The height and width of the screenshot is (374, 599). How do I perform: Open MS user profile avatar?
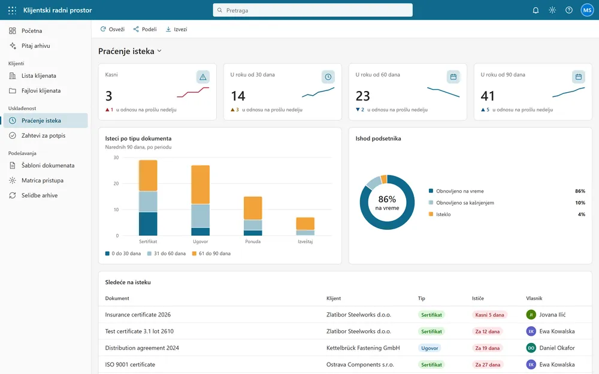tap(587, 10)
